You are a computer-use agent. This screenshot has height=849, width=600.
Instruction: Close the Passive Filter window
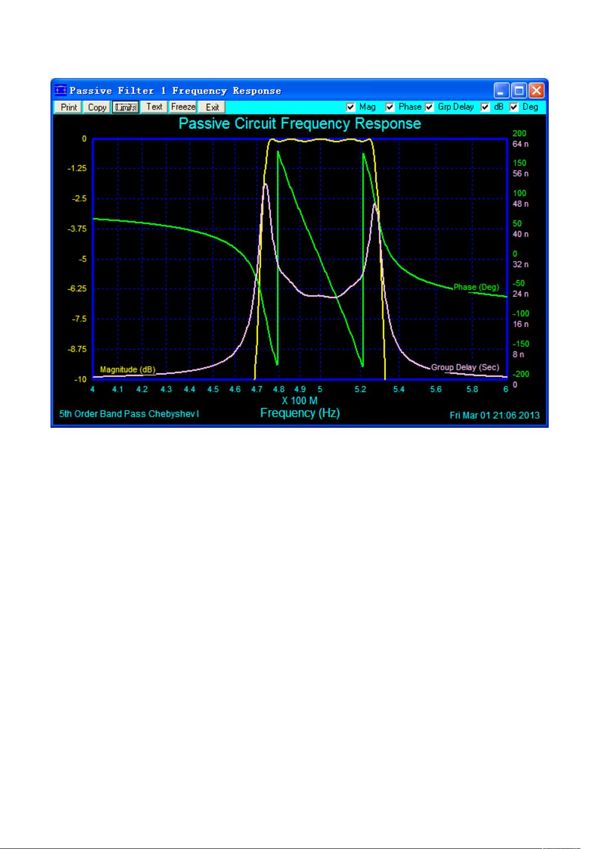point(537,91)
